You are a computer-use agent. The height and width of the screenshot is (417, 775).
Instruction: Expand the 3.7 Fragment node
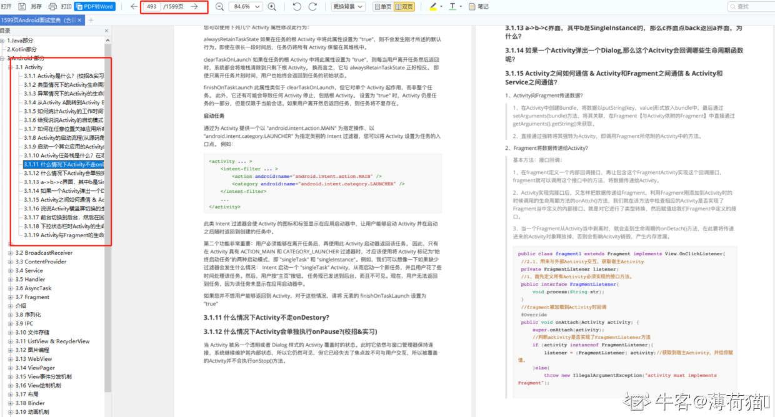(11, 297)
